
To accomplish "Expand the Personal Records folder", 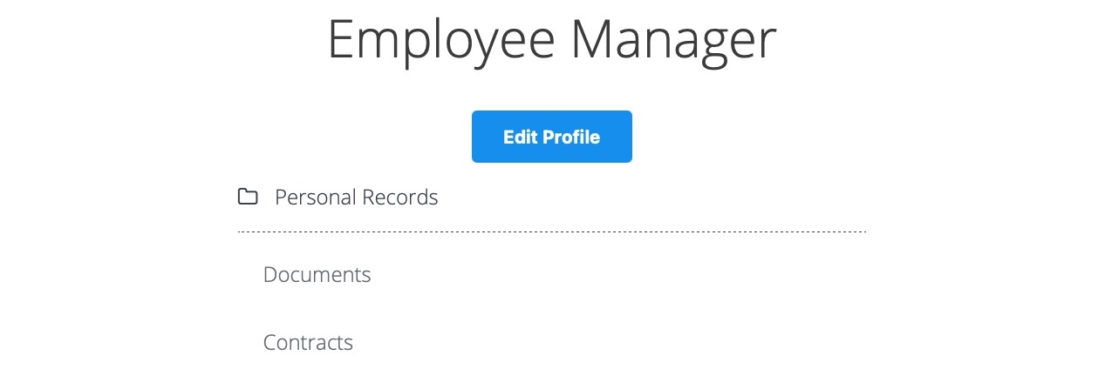I will 356,198.
